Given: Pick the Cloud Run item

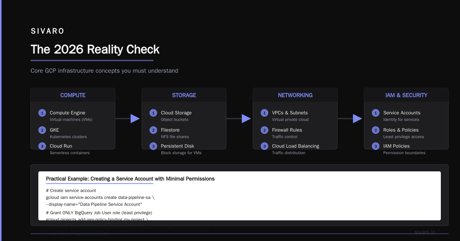Looking at the screenshot, I should click(61, 146).
